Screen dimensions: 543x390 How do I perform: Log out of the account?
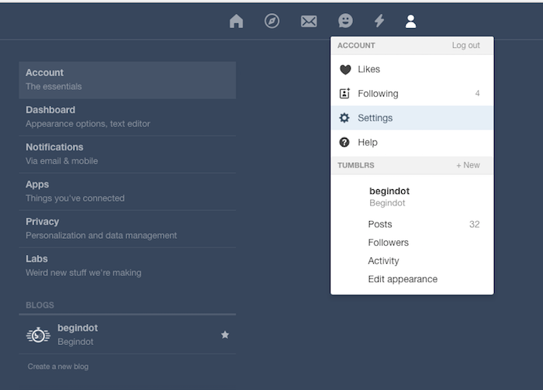(x=465, y=45)
